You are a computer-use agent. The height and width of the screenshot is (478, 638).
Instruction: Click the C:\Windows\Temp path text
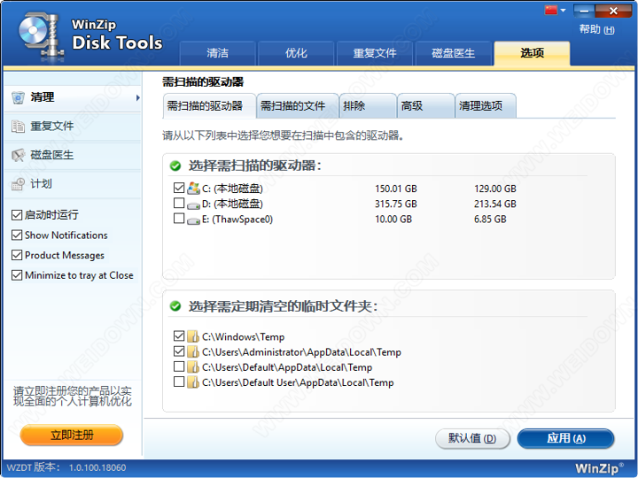(244, 337)
